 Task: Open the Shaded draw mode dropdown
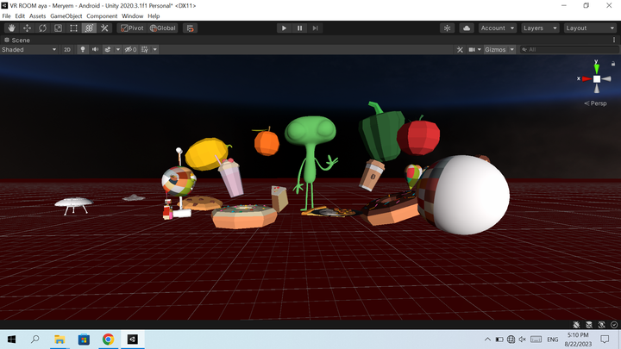coord(28,49)
